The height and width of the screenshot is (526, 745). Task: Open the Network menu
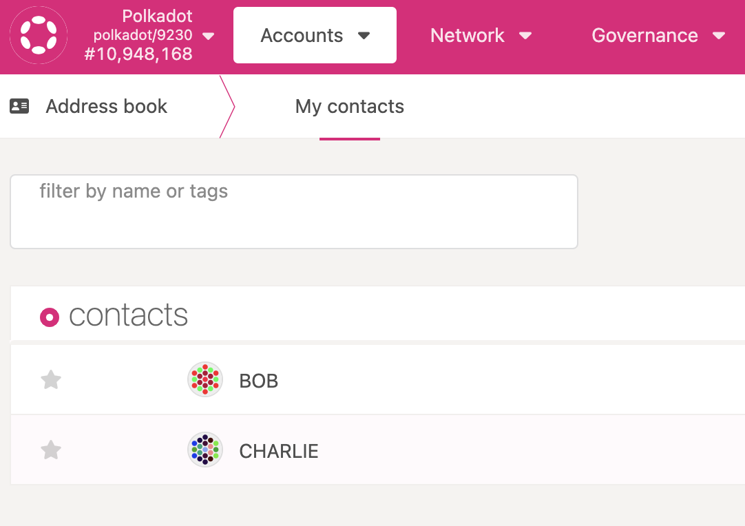(x=481, y=35)
